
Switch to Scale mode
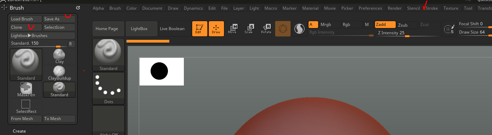249,29
